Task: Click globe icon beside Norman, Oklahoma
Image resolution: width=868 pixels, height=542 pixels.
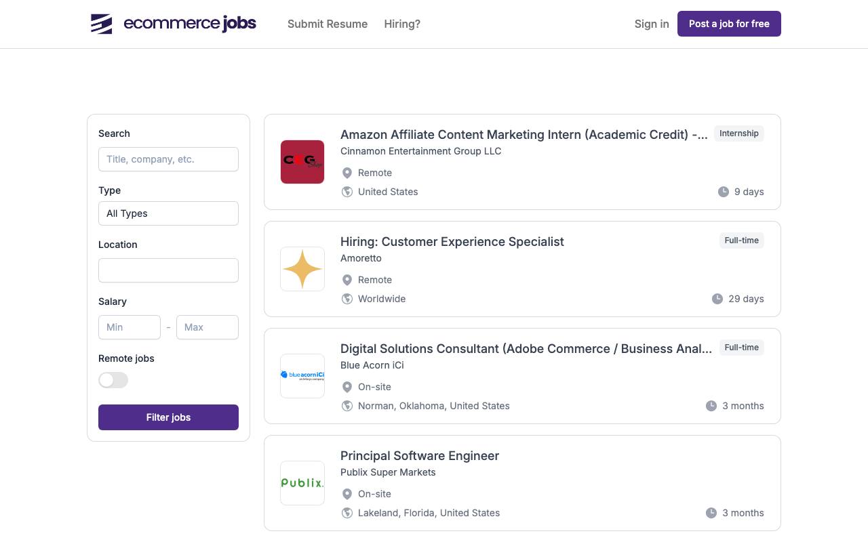Action: (347, 406)
